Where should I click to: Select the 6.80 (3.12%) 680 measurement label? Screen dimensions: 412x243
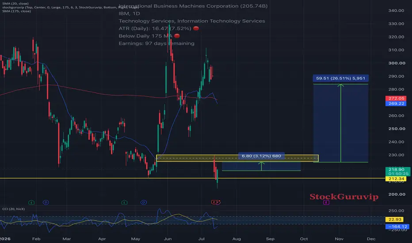(261, 156)
